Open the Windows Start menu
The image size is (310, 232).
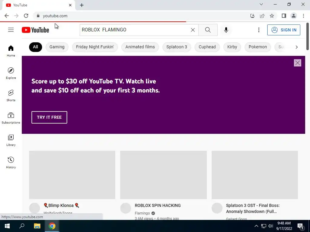(x=7, y=226)
